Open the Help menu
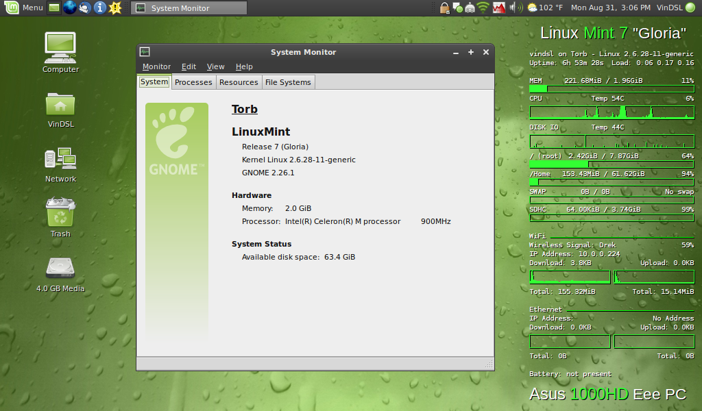702x411 pixels. [244, 66]
